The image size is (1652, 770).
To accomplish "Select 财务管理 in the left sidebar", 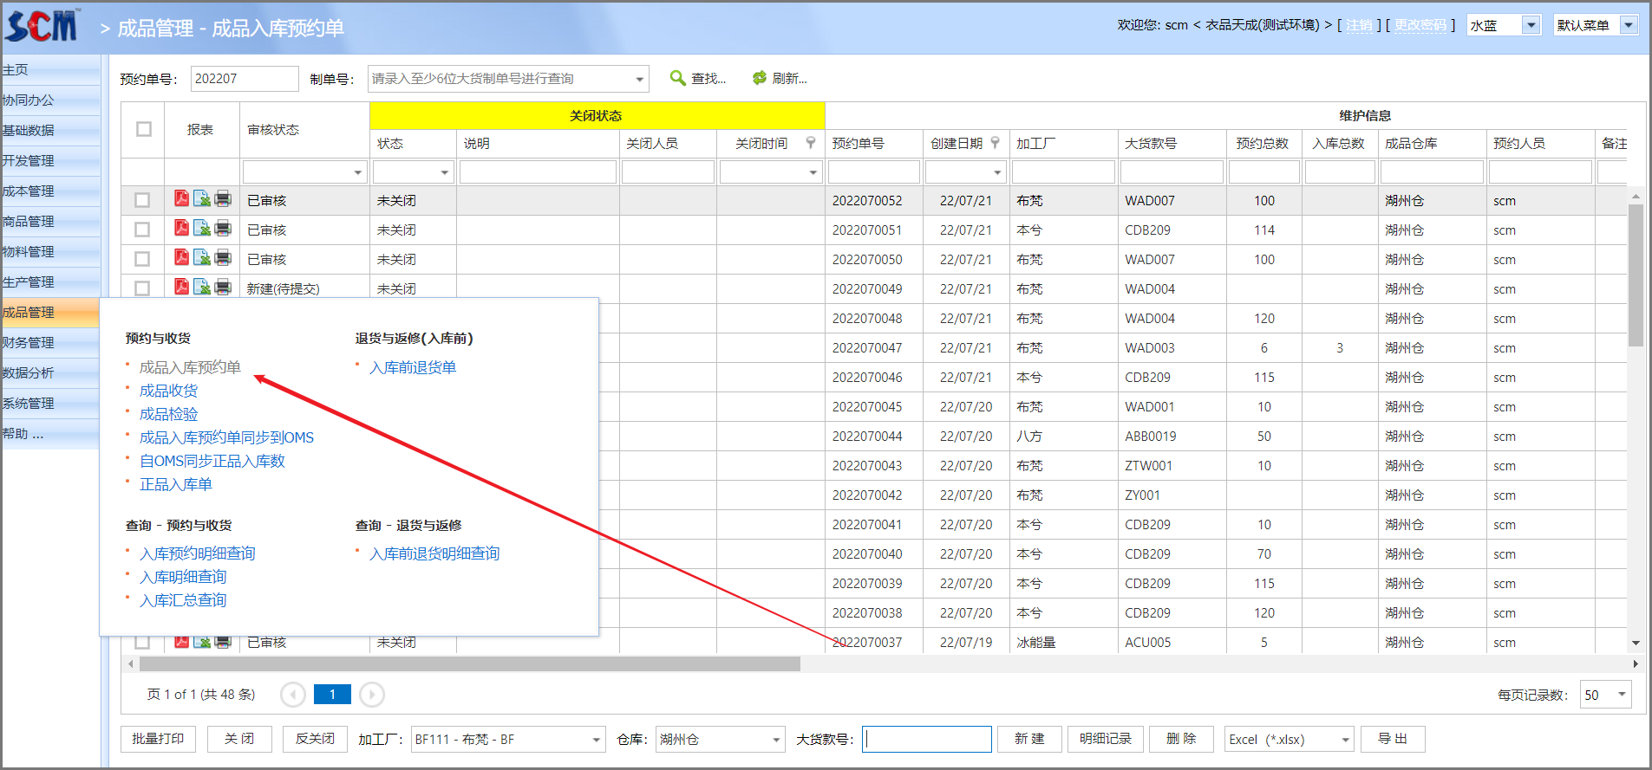I will tap(29, 343).
